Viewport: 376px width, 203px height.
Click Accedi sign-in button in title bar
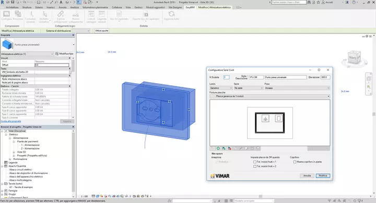[x=327, y=2]
